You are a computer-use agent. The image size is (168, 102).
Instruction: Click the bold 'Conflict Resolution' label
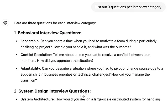tap(36, 55)
